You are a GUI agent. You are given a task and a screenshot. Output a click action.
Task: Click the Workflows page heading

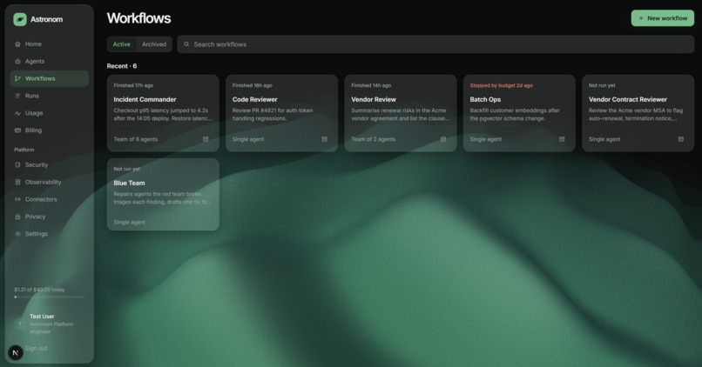(138, 18)
